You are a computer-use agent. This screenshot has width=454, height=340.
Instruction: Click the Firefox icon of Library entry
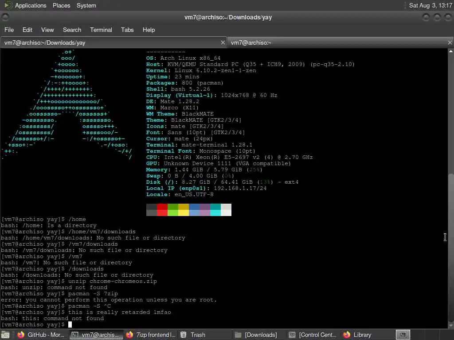tap(347, 335)
